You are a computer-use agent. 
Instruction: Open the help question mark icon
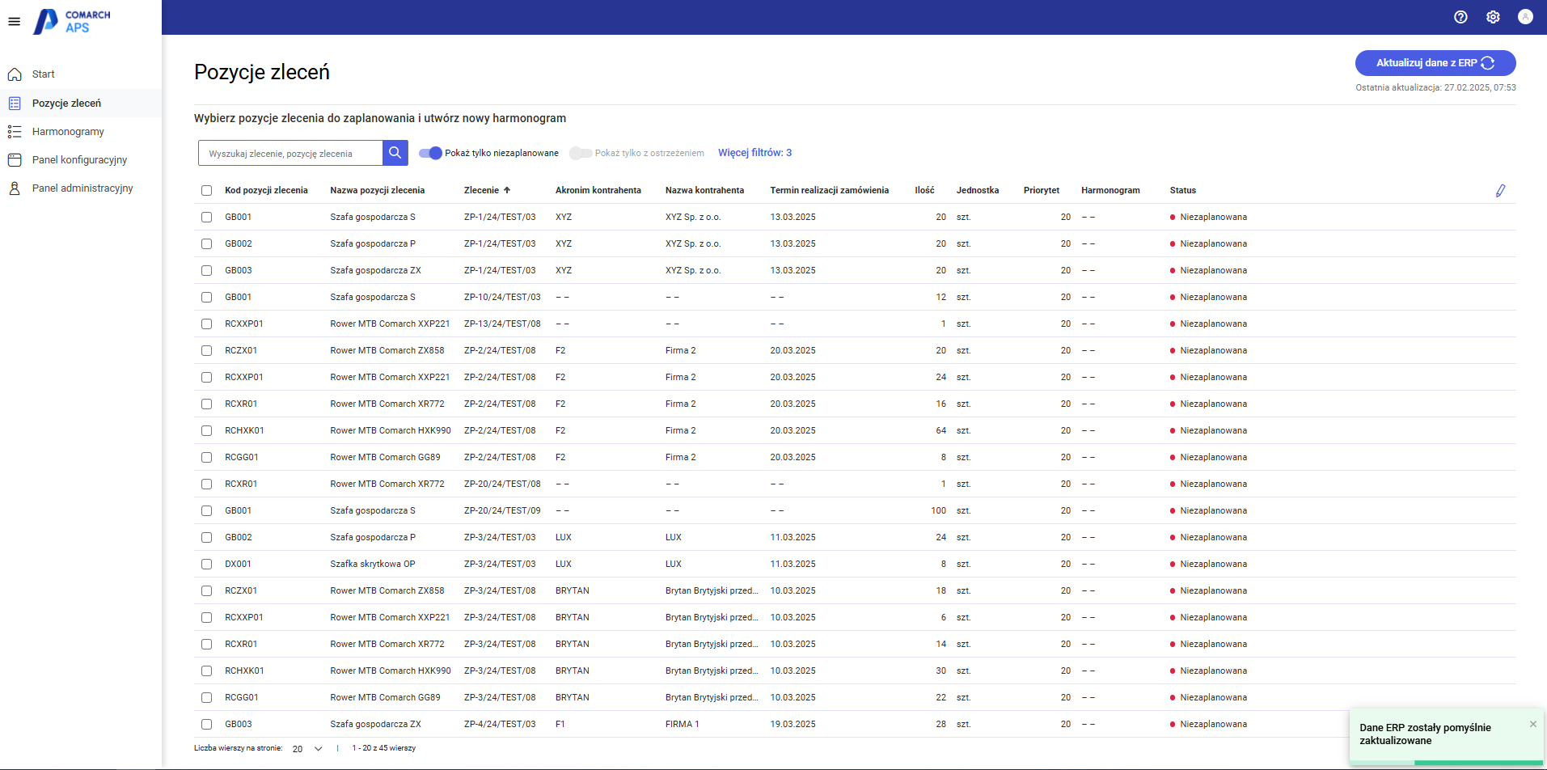click(1460, 17)
